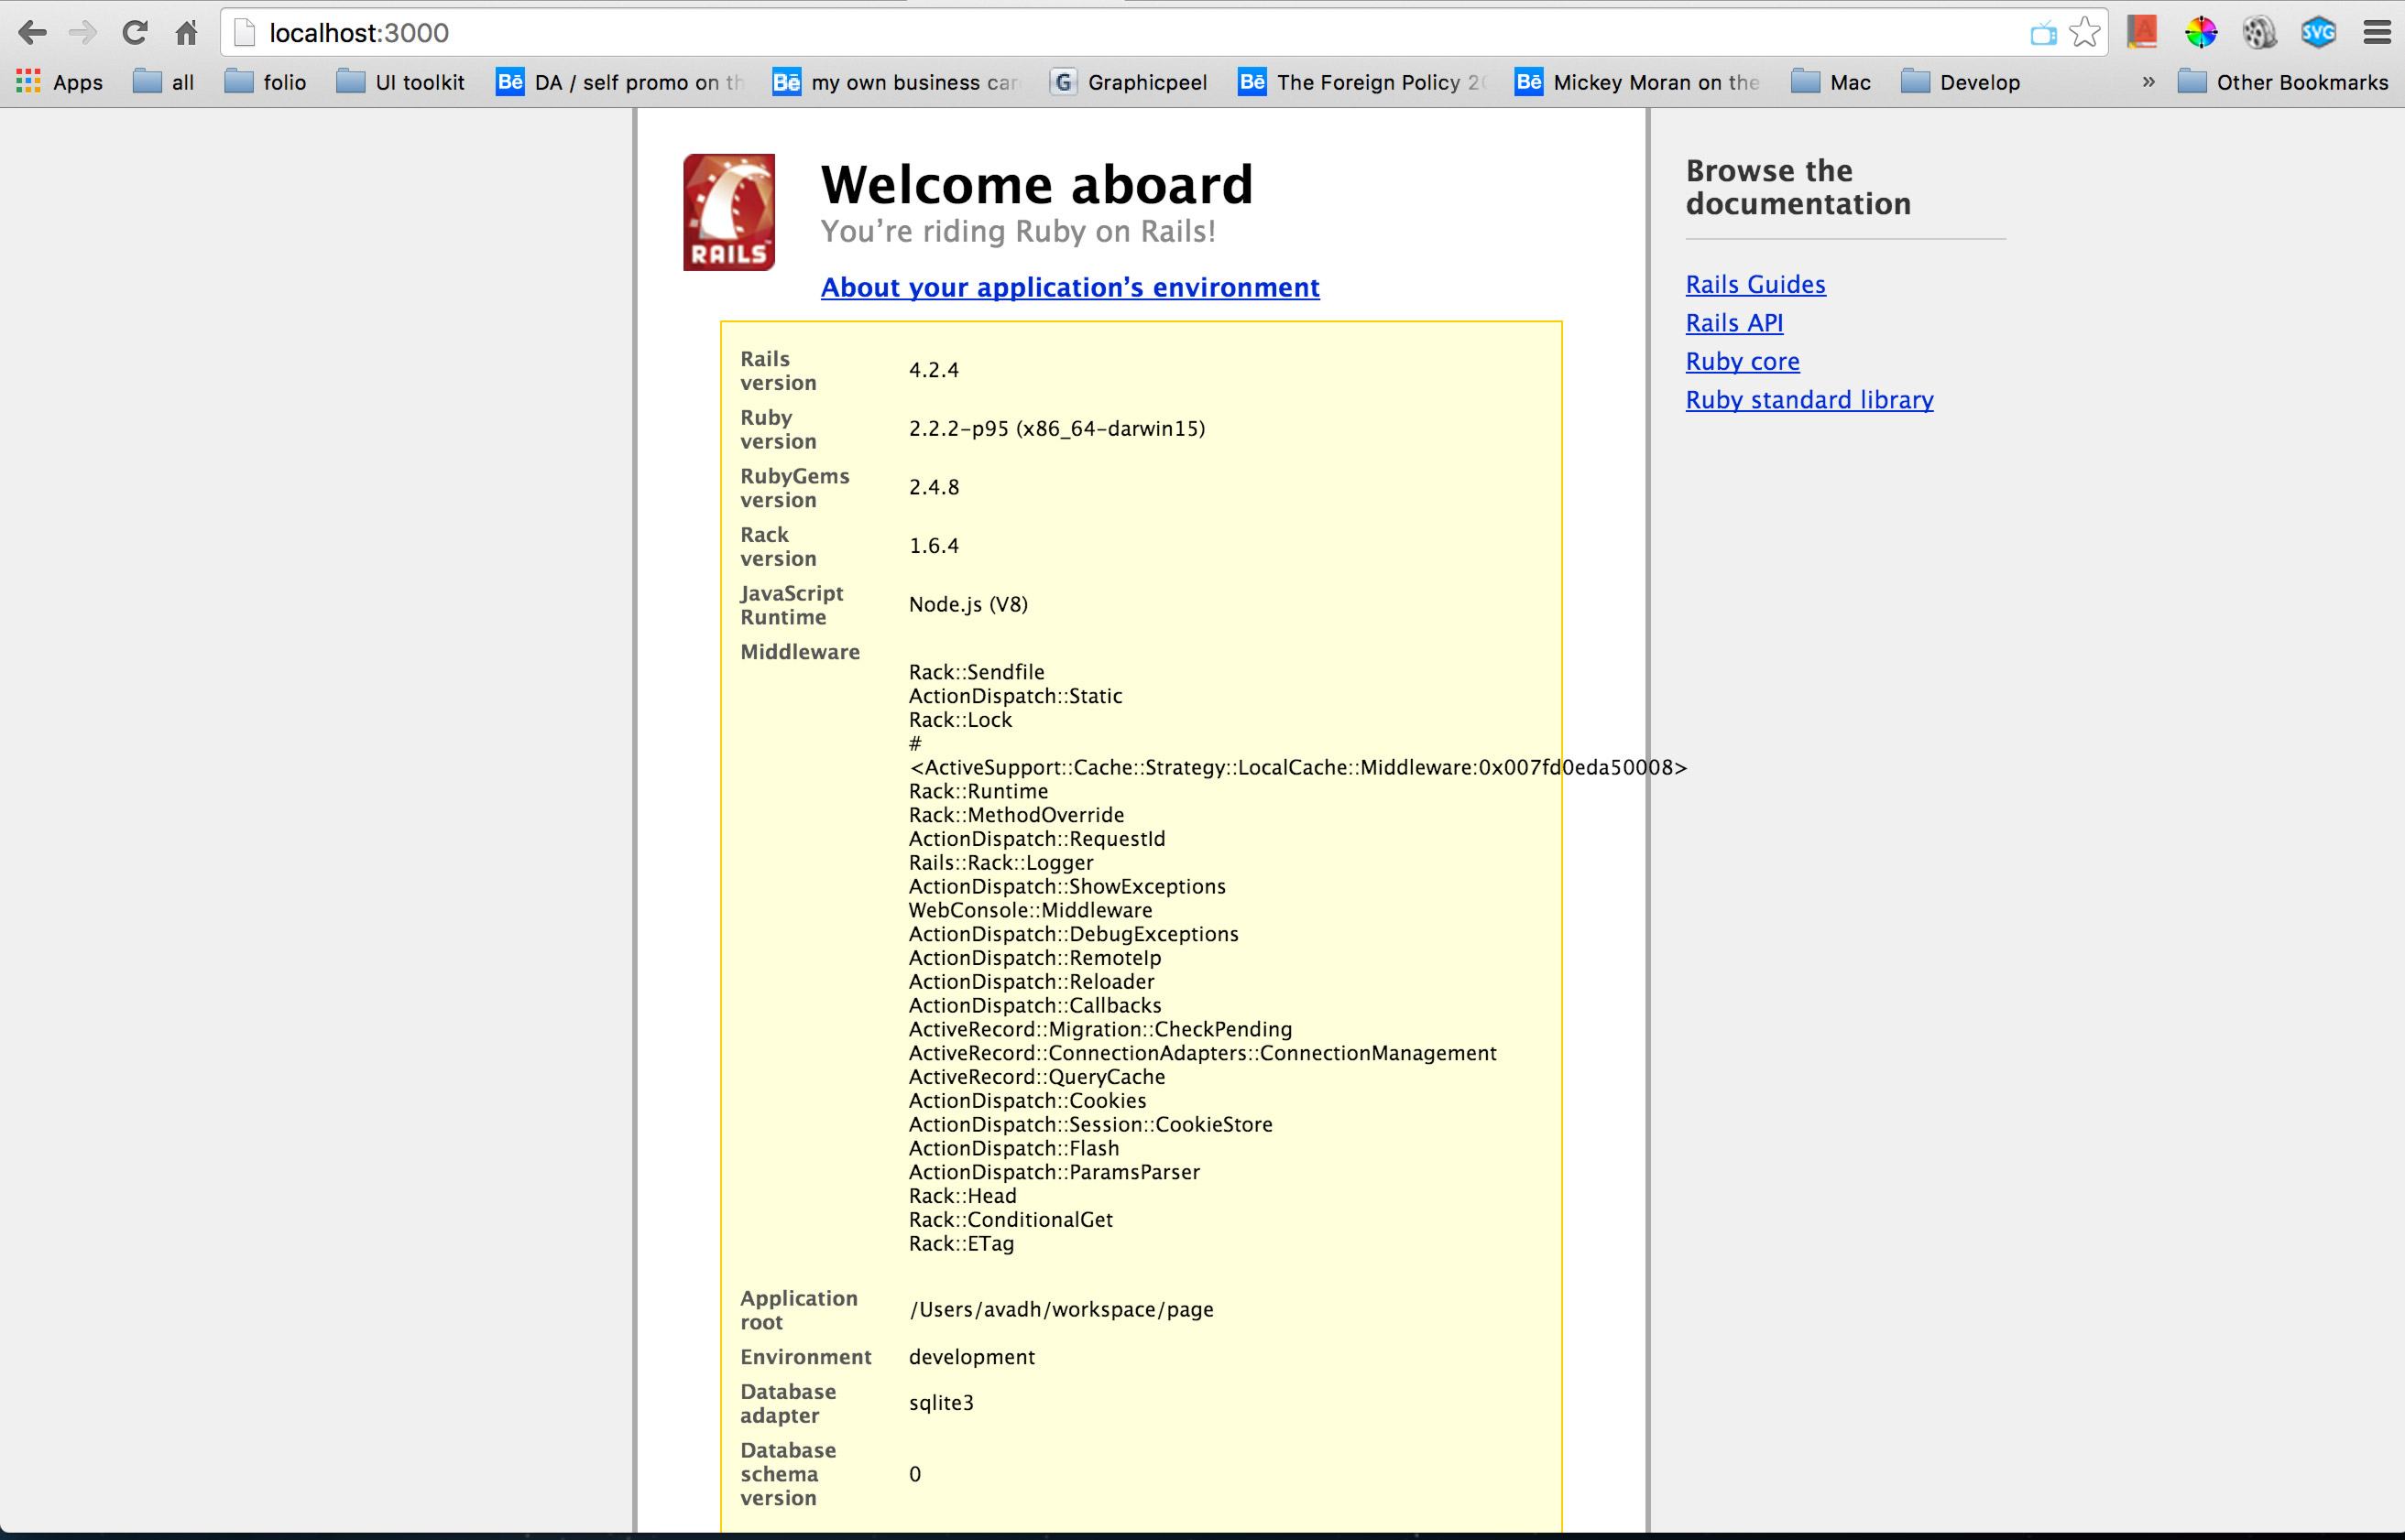
Task: Expand the 'Other Bookmarks' folder
Action: (2283, 82)
